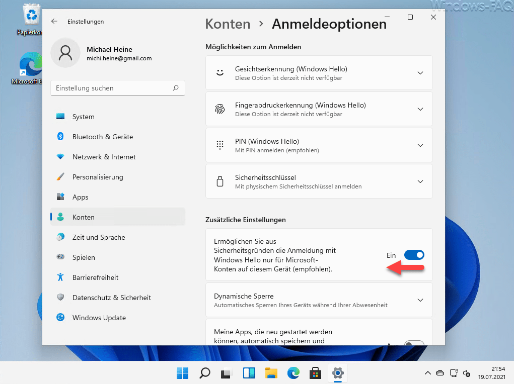Screen dimensions: 514x384
Task: Click the clock and date in the taskbar
Action: [491, 373]
